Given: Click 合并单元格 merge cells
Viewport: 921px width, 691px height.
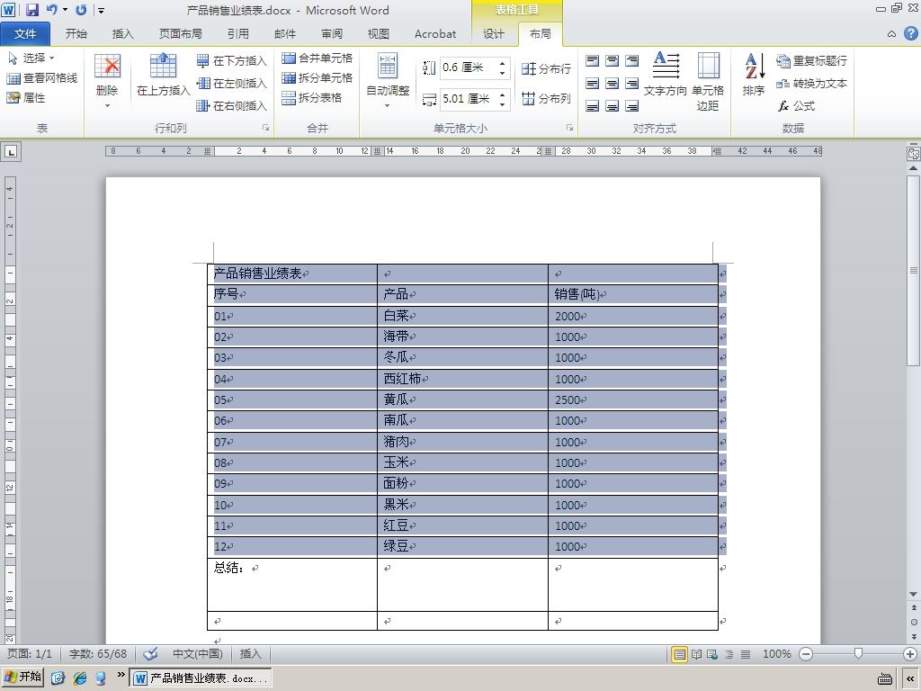Looking at the screenshot, I should (x=317, y=58).
